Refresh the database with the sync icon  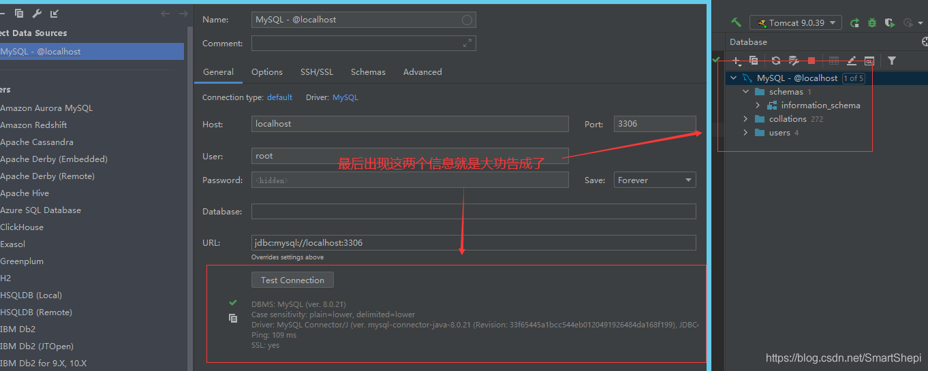775,61
